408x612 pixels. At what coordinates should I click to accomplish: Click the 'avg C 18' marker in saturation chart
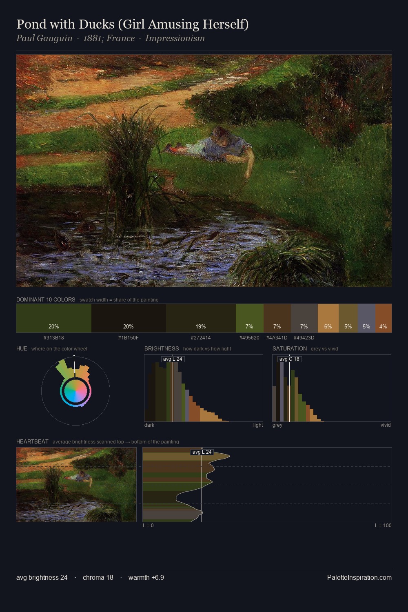pos(289,359)
